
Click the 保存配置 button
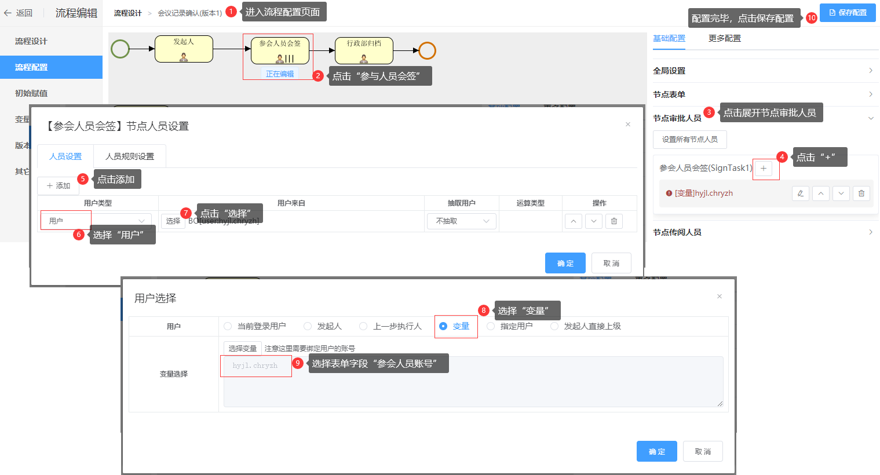coord(848,13)
